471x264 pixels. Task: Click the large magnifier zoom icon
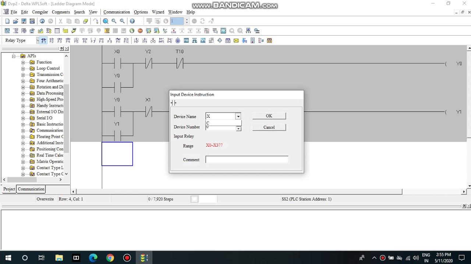tap(106, 21)
